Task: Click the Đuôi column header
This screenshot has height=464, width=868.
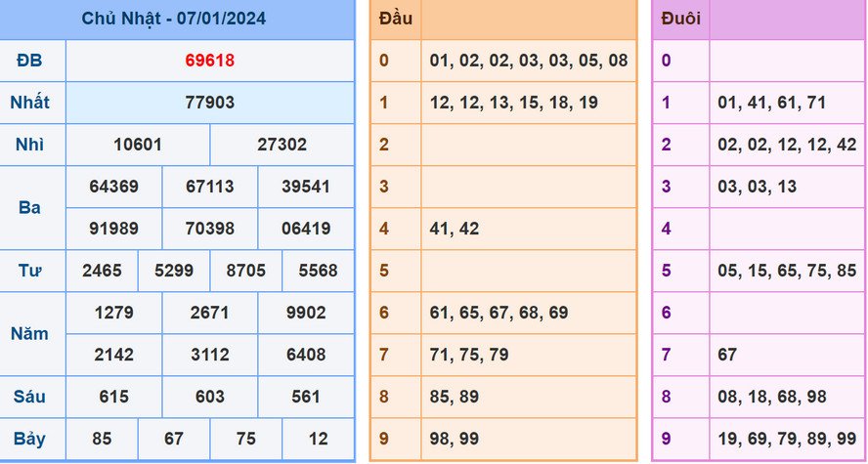Action: (680, 19)
